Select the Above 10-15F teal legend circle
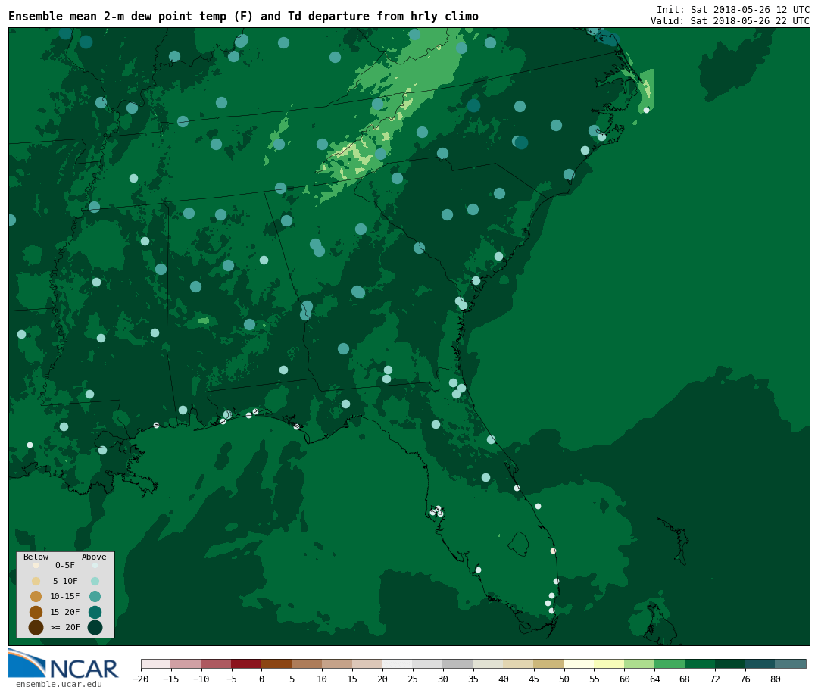 coord(95,597)
